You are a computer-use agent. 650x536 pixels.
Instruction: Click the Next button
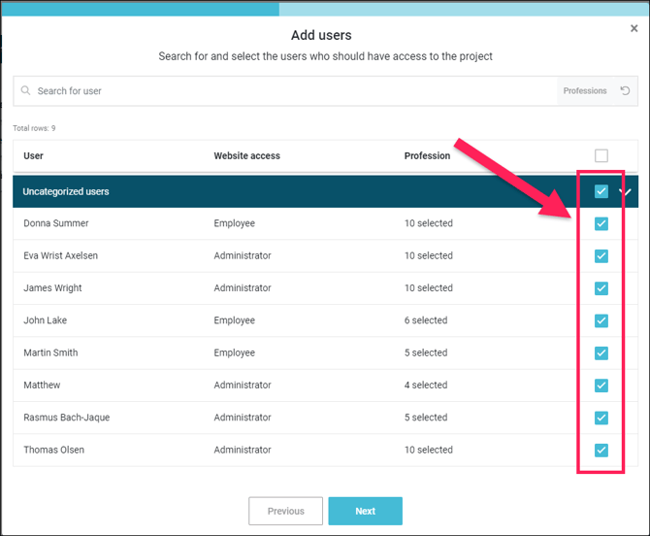[x=365, y=511]
